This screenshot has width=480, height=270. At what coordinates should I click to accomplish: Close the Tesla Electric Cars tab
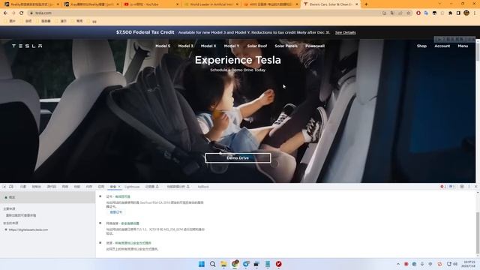point(357,4)
